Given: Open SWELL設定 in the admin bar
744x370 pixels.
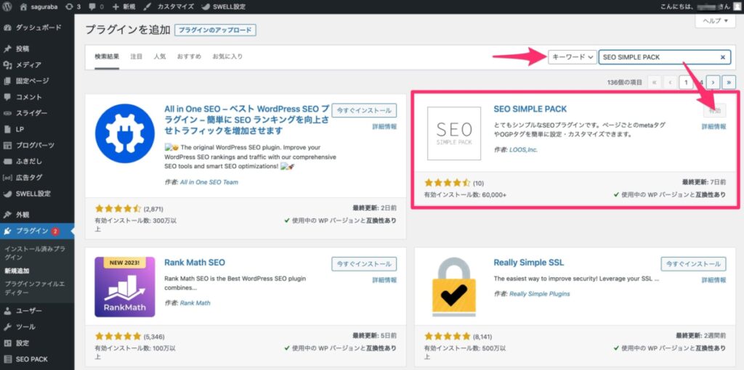Looking at the screenshot, I should (223, 7).
